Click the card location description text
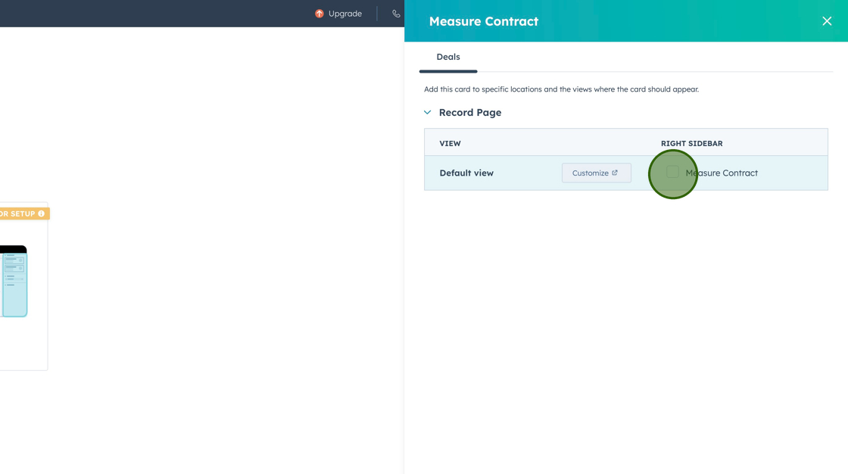848x474 pixels. click(561, 89)
